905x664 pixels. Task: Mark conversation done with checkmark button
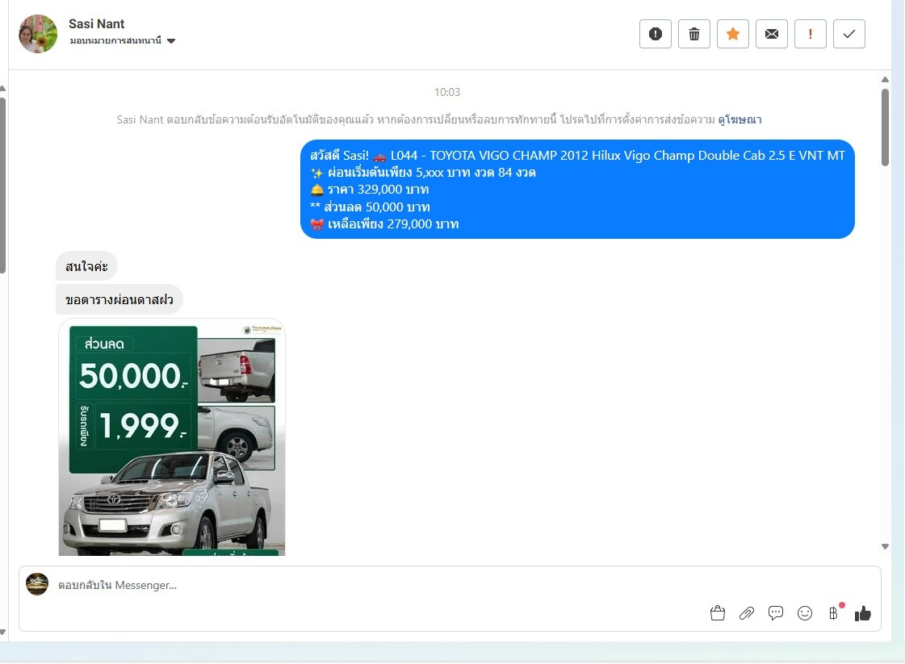[x=849, y=34]
